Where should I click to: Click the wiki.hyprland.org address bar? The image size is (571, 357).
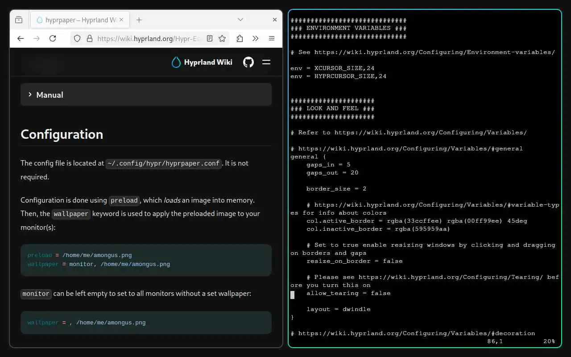click(x=149, y=38)
